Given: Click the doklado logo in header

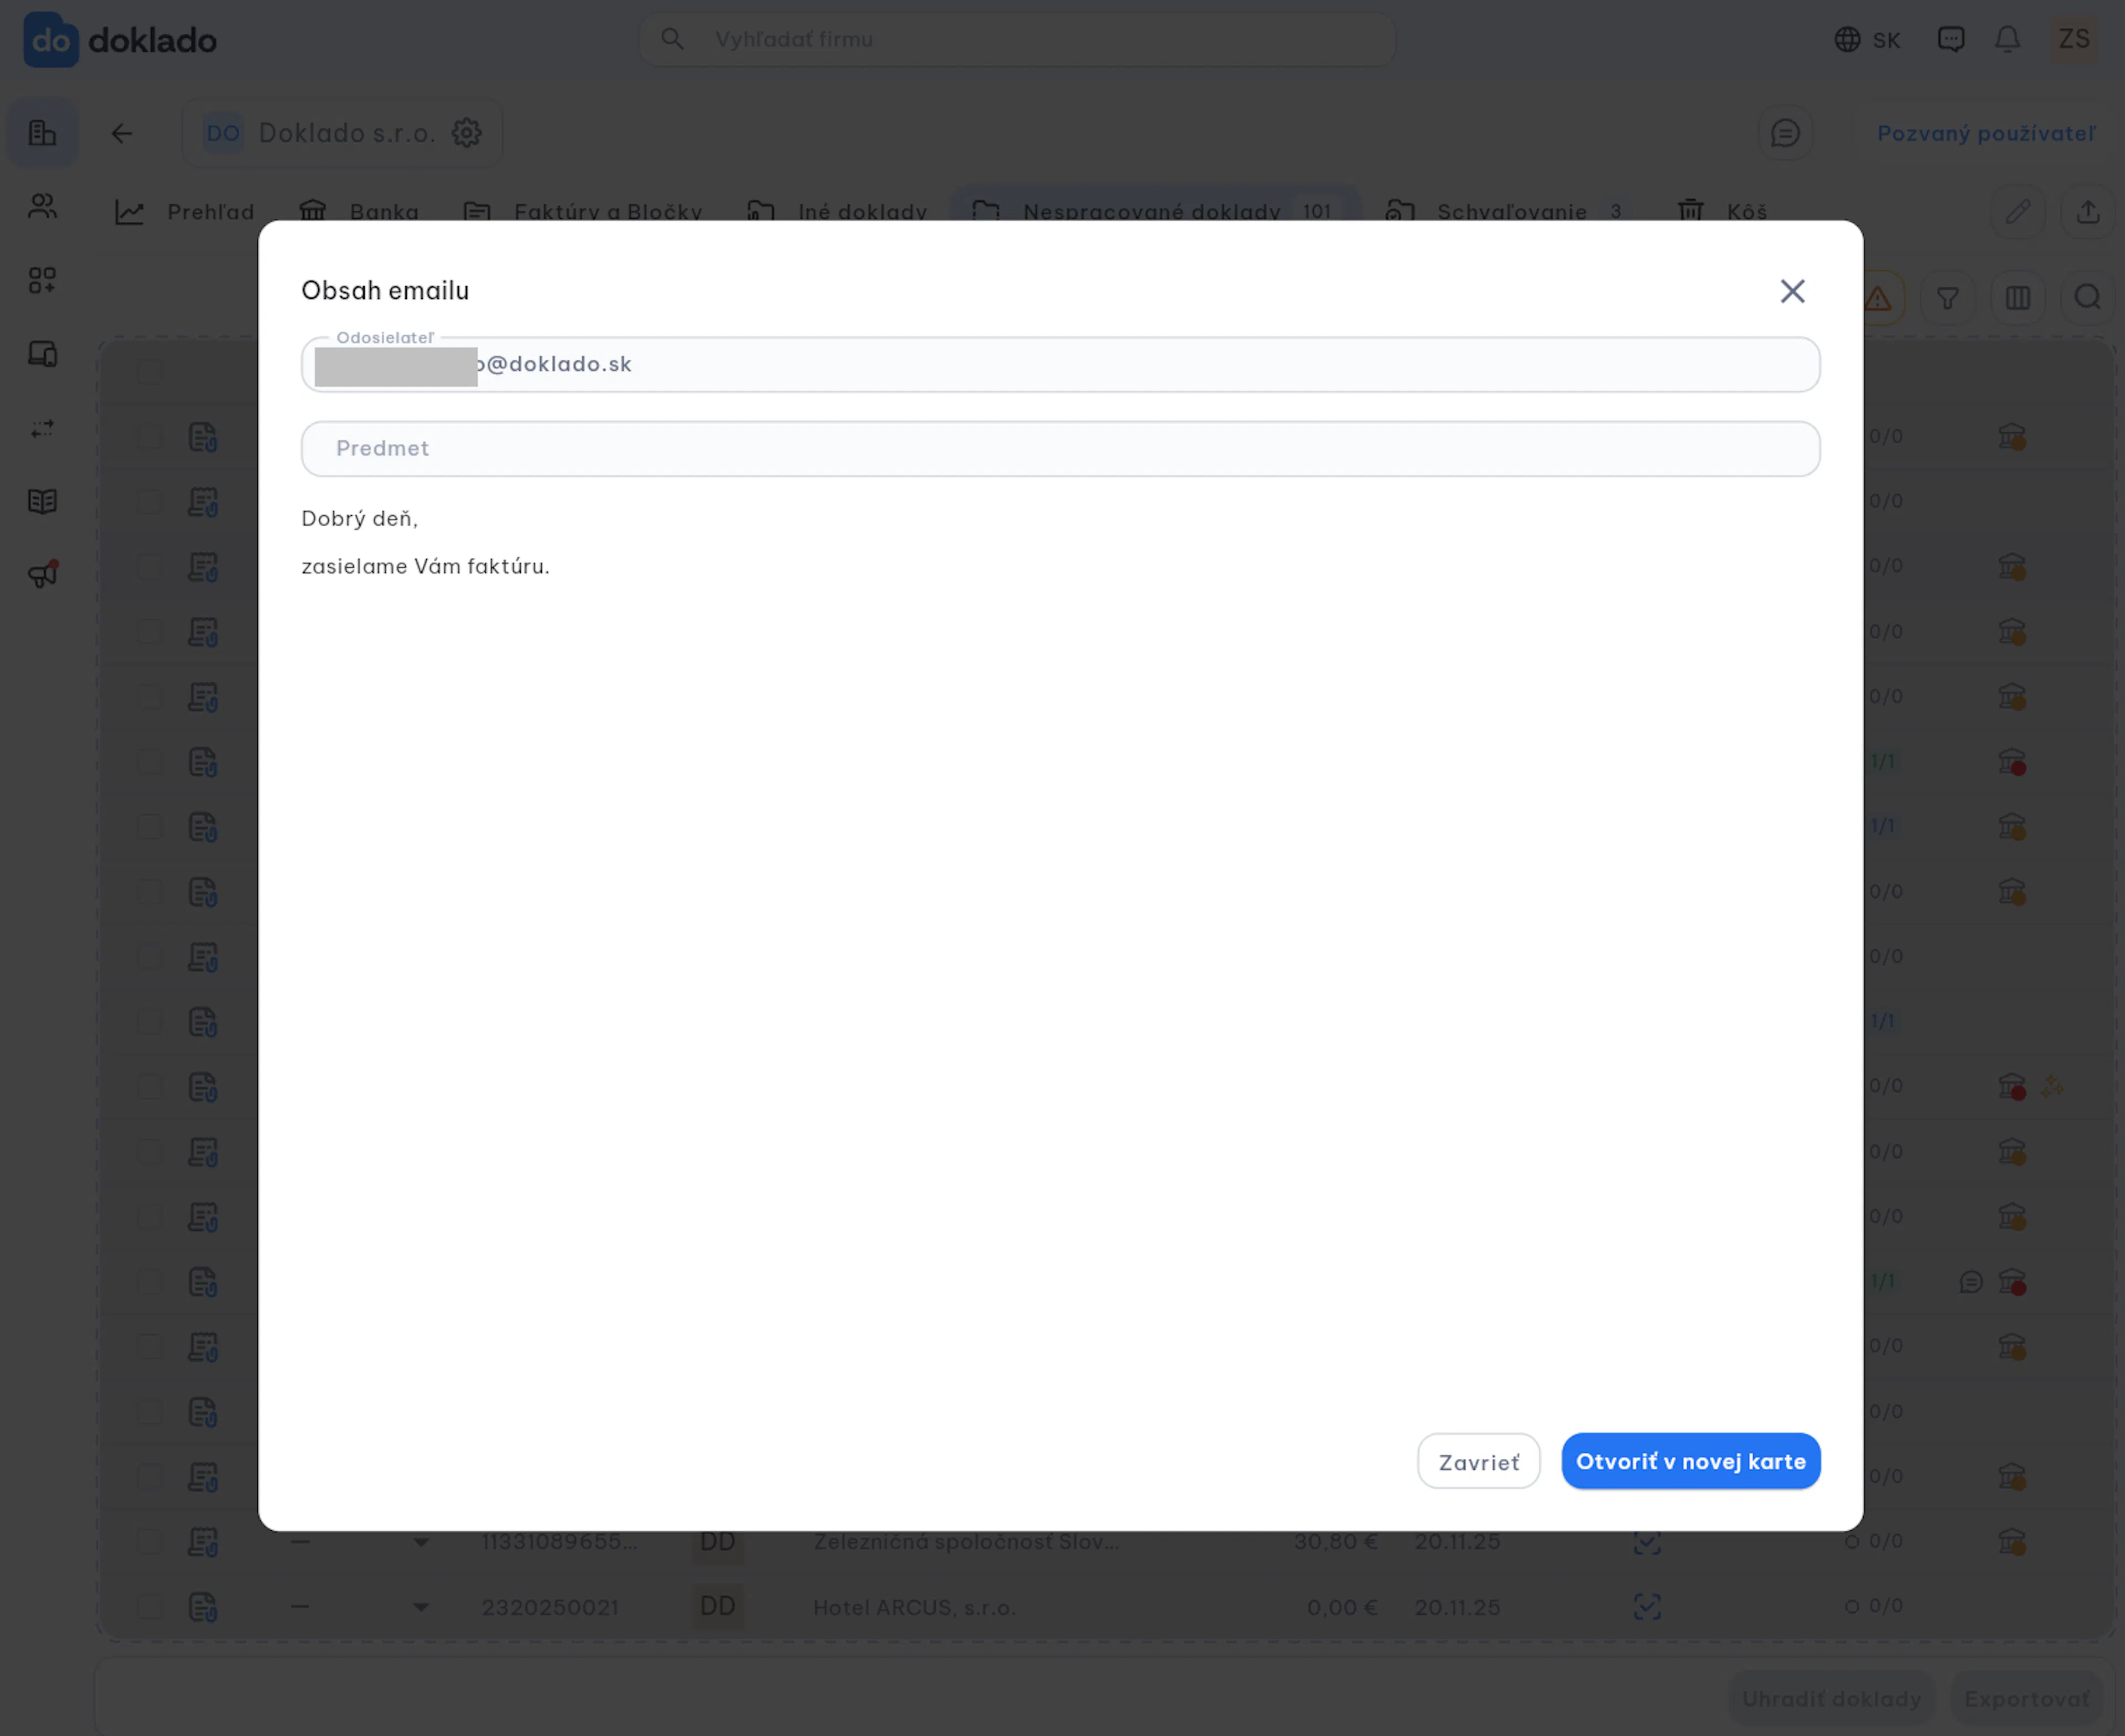Looking at the screenshot, I should coord(120,40).
